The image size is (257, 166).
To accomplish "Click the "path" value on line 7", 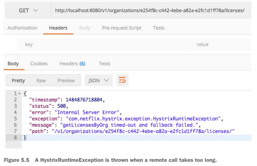I will (x=143, y=131).
